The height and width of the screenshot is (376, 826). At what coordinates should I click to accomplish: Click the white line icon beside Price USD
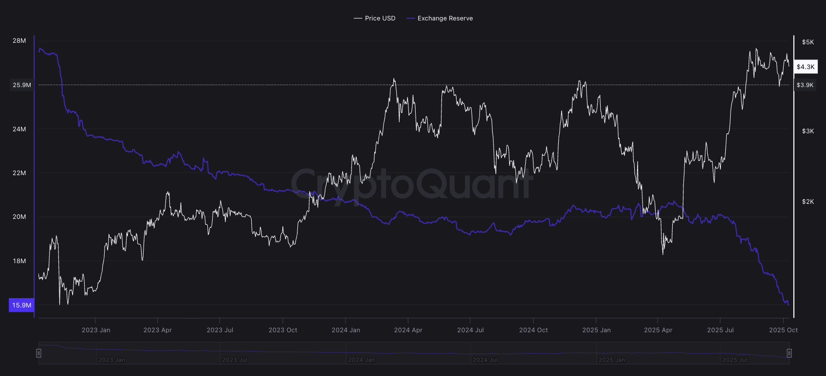tap(358, 18)
